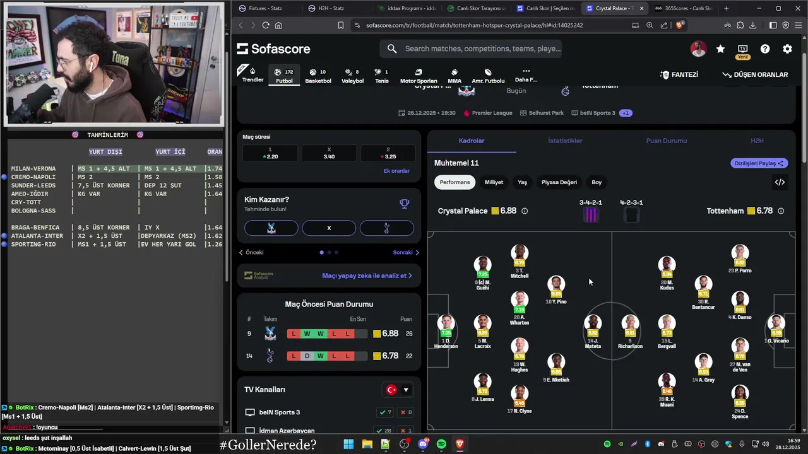
Task: Select the Futbol sport tab
Action: [284, 76]
